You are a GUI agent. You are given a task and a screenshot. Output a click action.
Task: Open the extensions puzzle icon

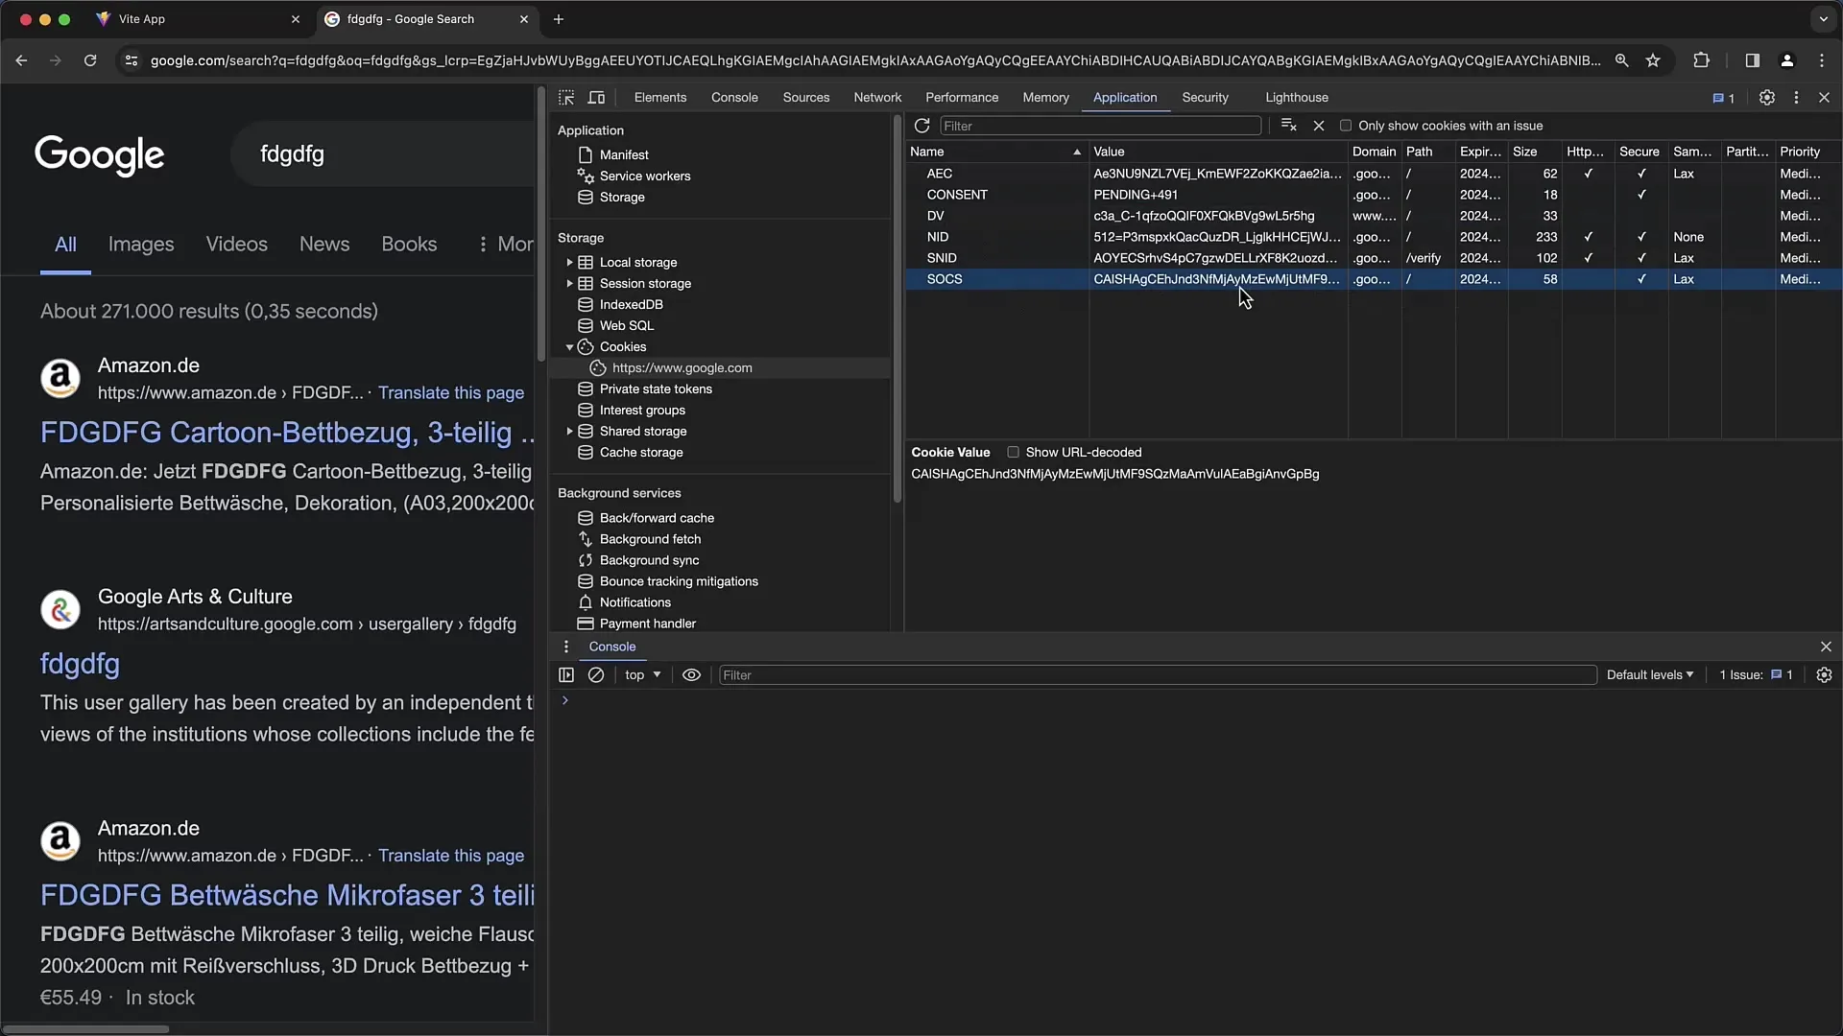(x=1701, y=60)
